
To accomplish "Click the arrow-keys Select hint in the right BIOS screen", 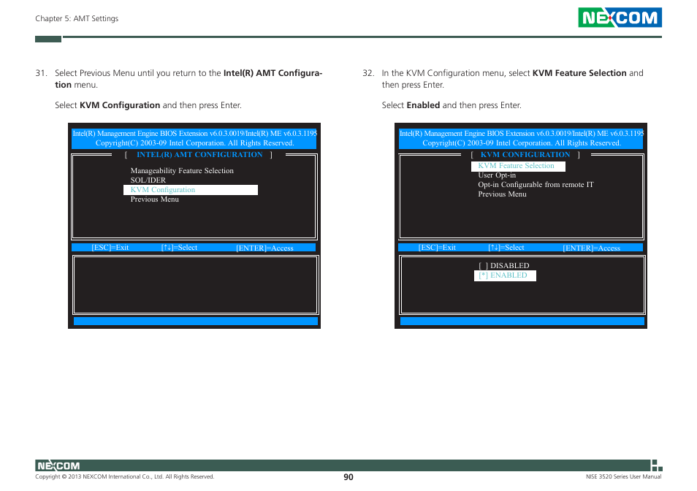I will [506, 248].
